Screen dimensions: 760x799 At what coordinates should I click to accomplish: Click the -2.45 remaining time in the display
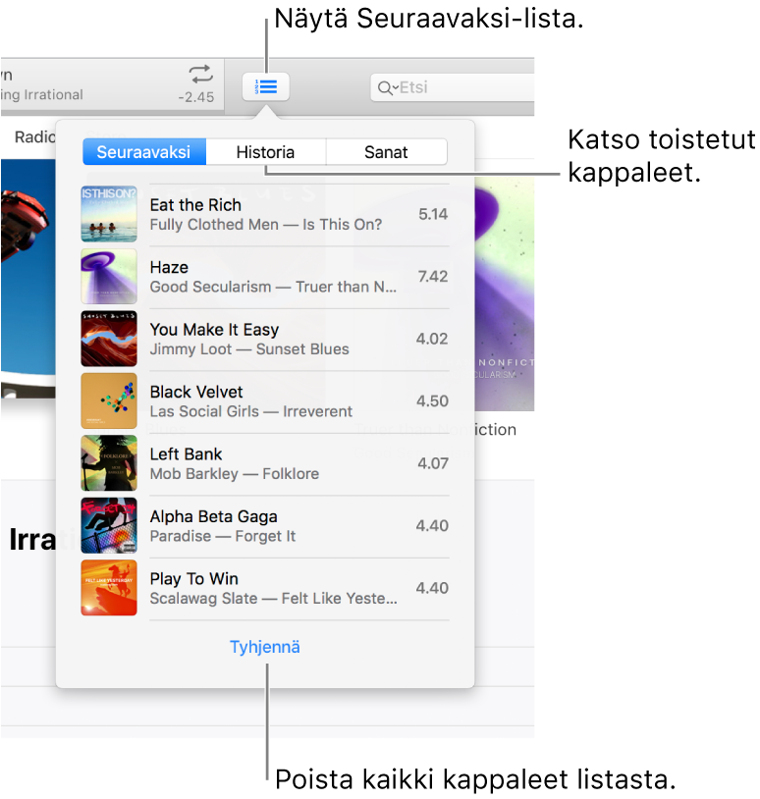click(x=196, y=97)
